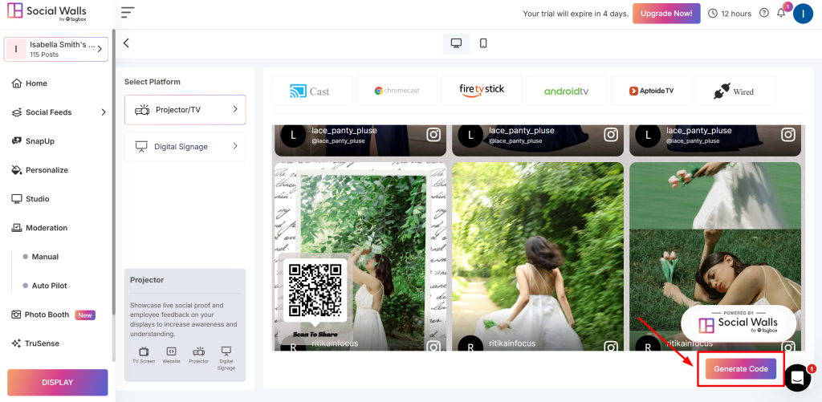Open the chat support widget
This screenshot has width=822, height=402.
pyautogui.click(x=797, y=376)
